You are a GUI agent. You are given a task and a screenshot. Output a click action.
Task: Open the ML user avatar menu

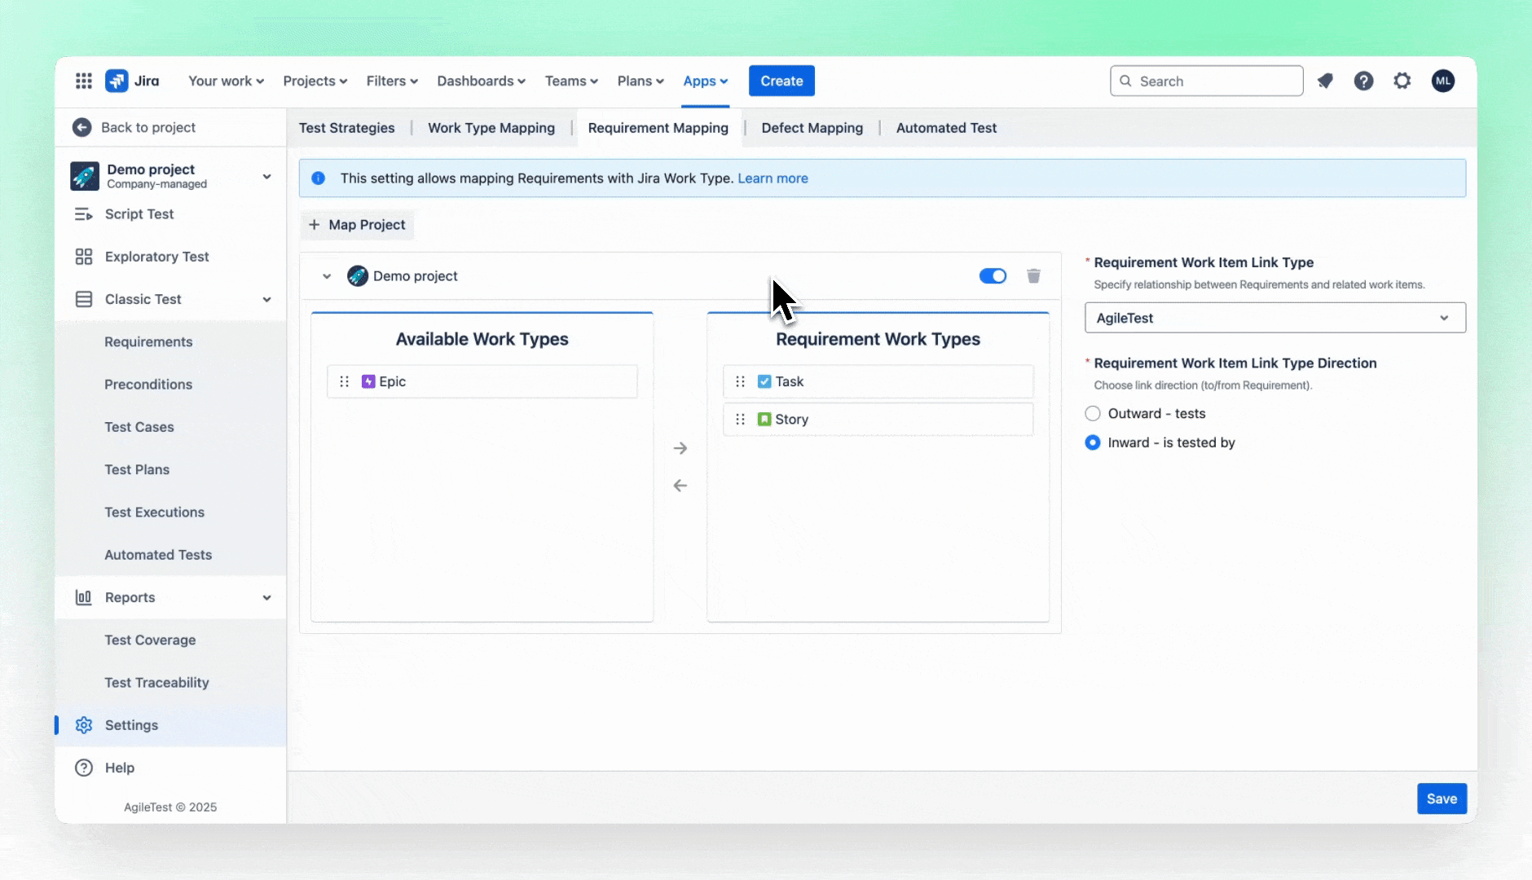[1442, 81]
